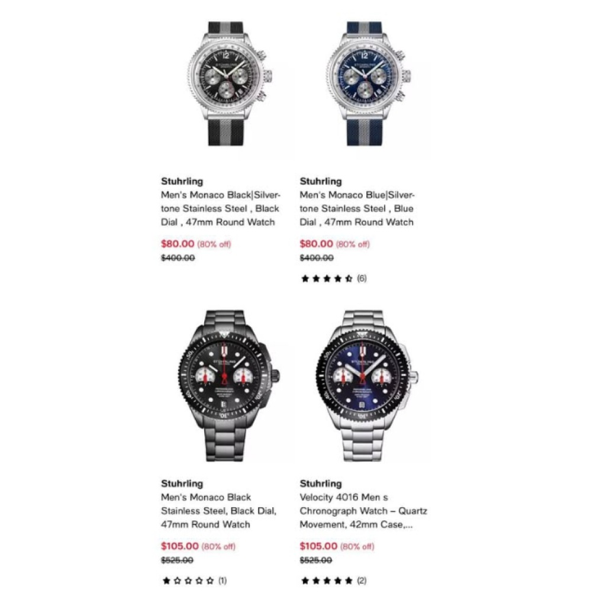
Task: Click the (2) review count
Action: [362, 581]
